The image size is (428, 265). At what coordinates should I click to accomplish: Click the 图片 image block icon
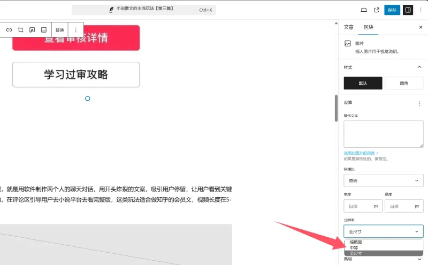[x=347, y=44]
